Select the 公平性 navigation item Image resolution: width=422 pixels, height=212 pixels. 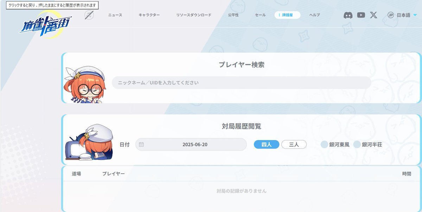click(x=233, y=15)
